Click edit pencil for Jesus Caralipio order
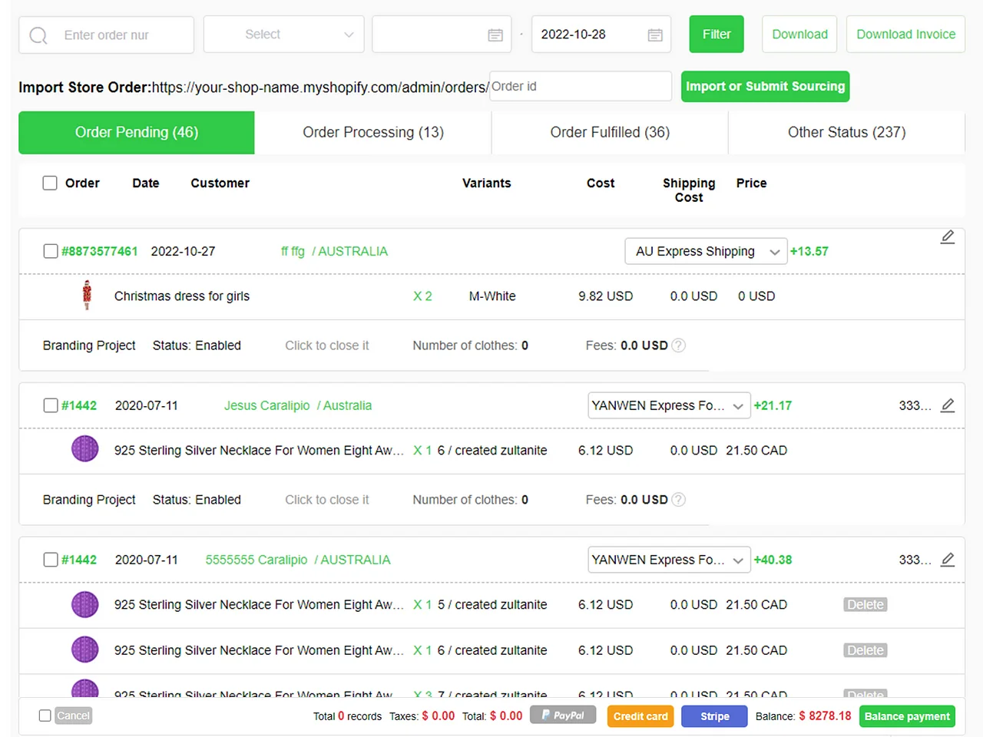This screenshot has height=737, width=983. [x=948, y=405]
